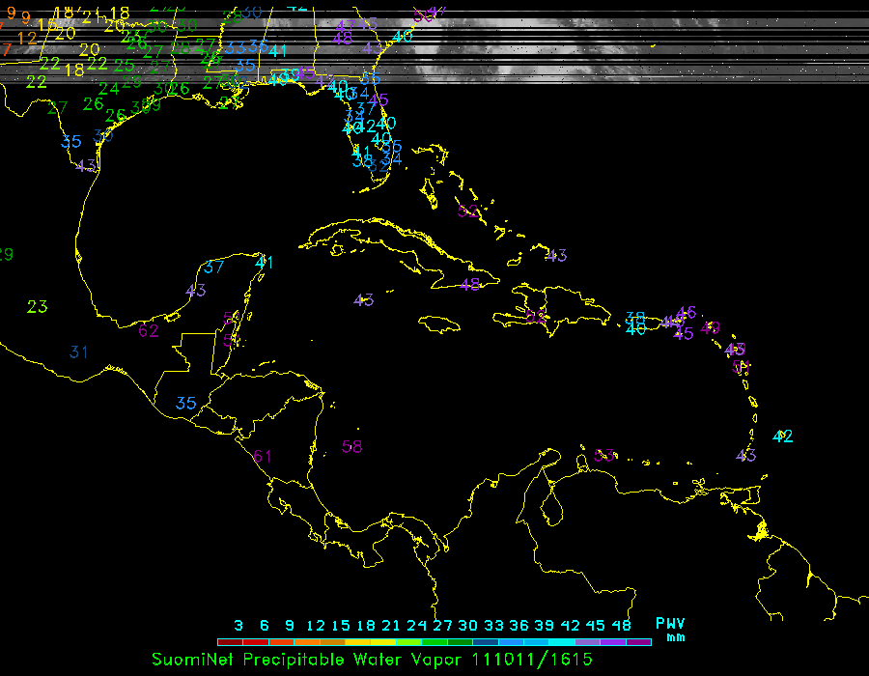The height and width of the screenshot is (676, 869).
Task: Select the green 23 station value
Action: 38,307
